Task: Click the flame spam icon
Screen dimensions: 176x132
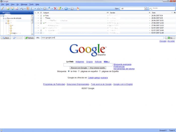Action: coord(78,9)
